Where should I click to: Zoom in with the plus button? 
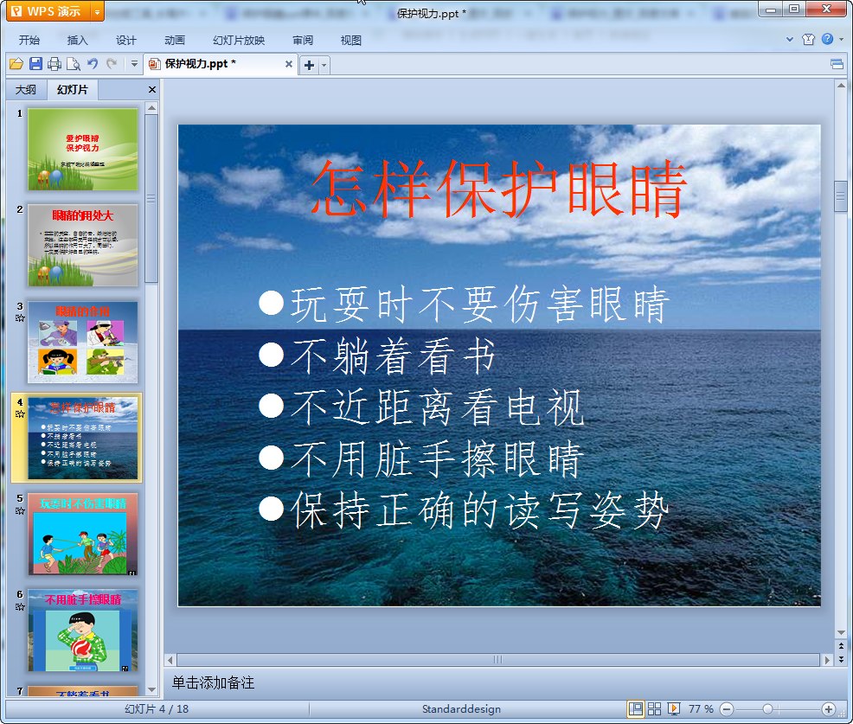(x=829, y=708)
